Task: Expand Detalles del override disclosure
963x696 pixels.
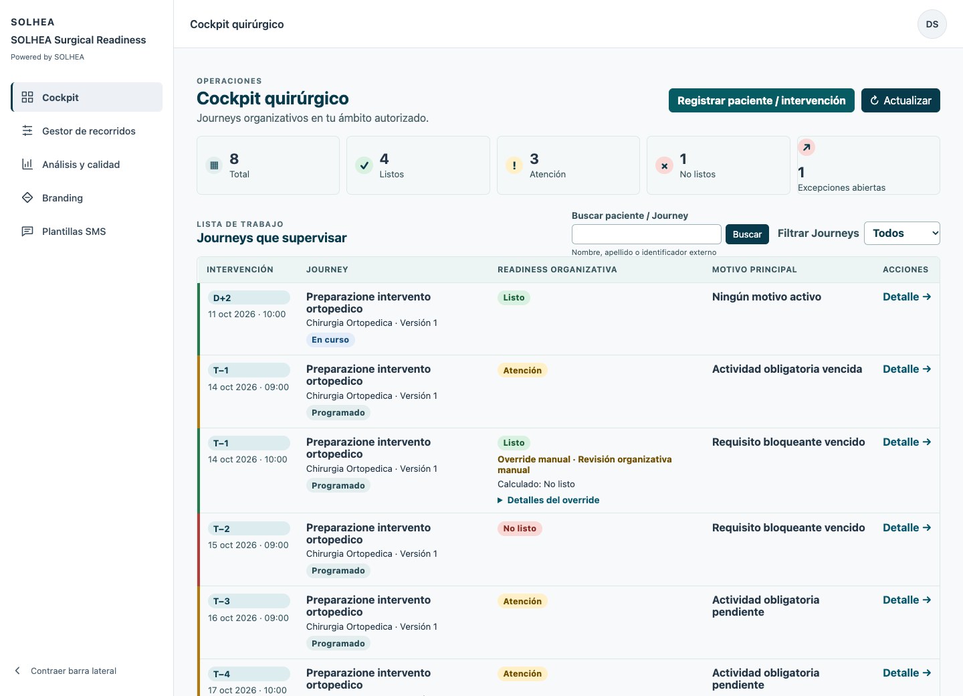Action: point(548,500)
